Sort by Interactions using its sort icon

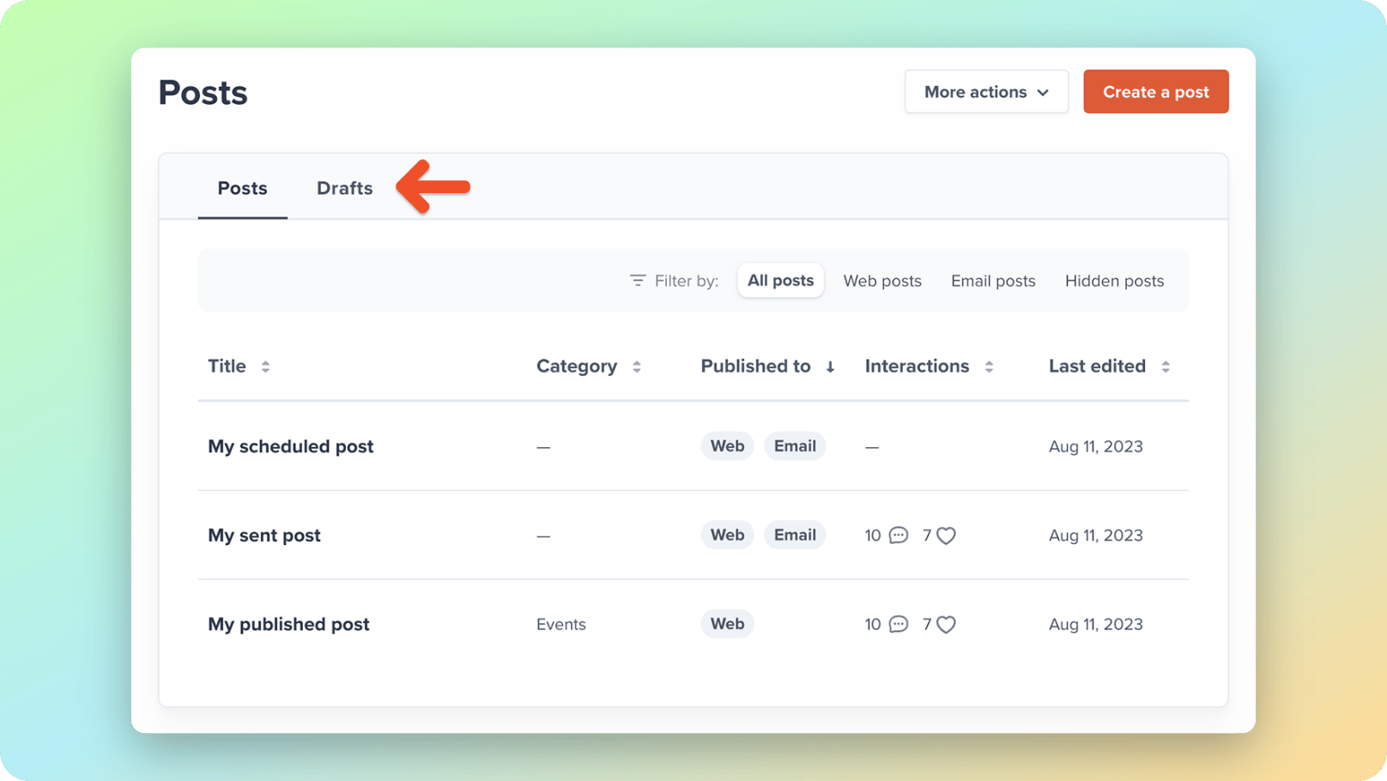click(991, 366)
